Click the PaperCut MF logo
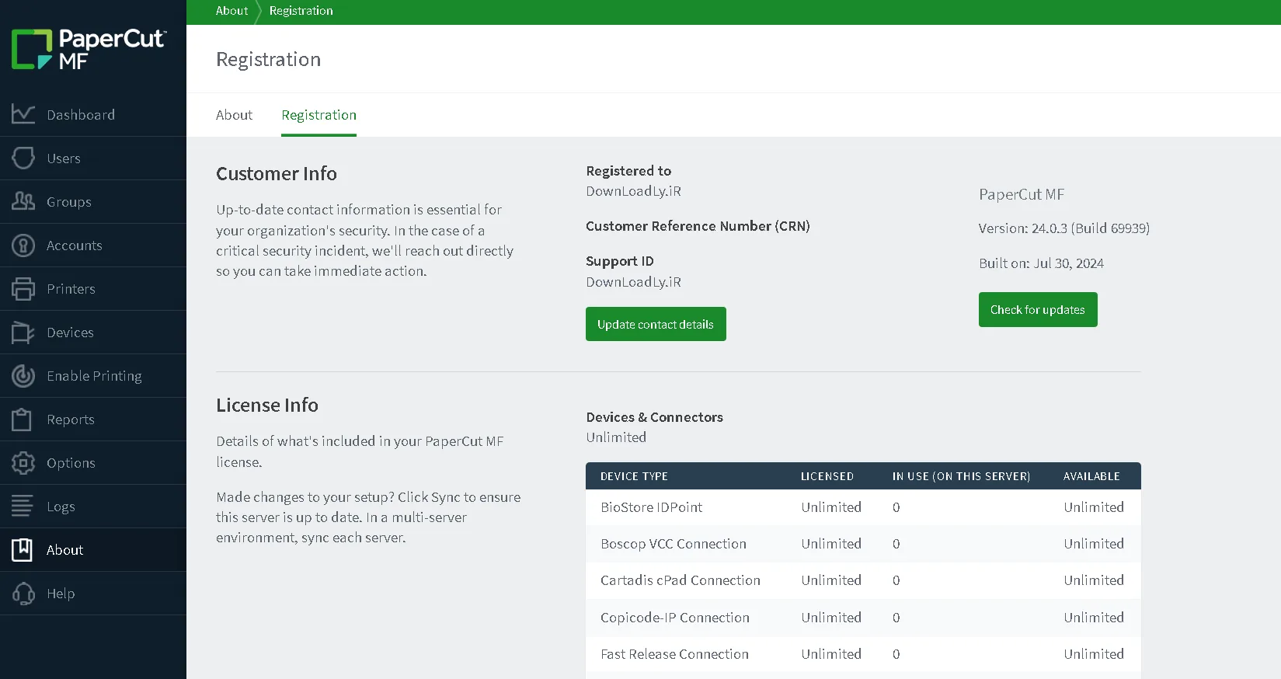Viewport: 1281px width, 679px height. 89,50
